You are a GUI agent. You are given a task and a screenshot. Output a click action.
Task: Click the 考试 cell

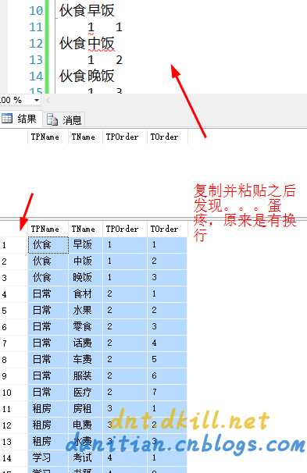pyautogui.click(x=86, y=457)
